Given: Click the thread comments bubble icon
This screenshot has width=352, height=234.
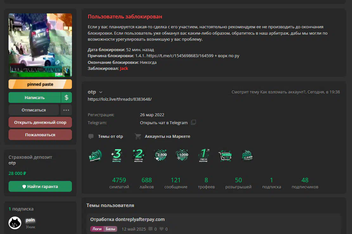Looking at the screenshot, I should coord(150,229).
